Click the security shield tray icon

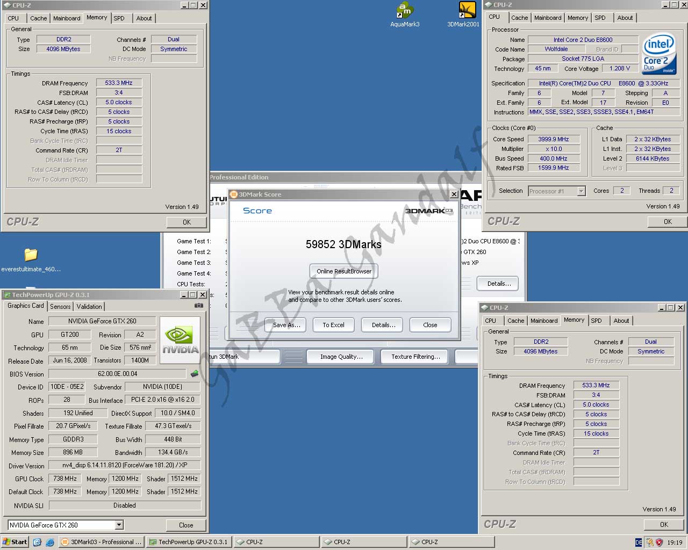tap(660, 542)
